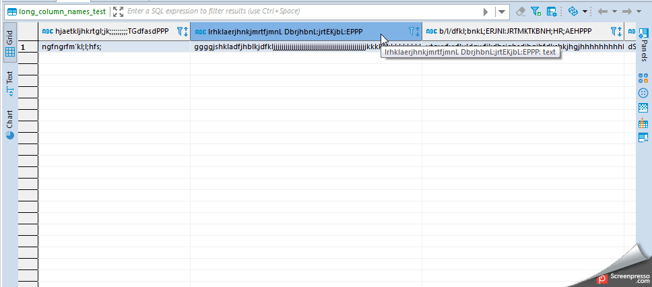The image size is (652, 287).
Task: Select column header b/l/dfkl;bnkL;ERJNI:JRTMKTKBNH;HR;AEHPPP
Action: 523,31
